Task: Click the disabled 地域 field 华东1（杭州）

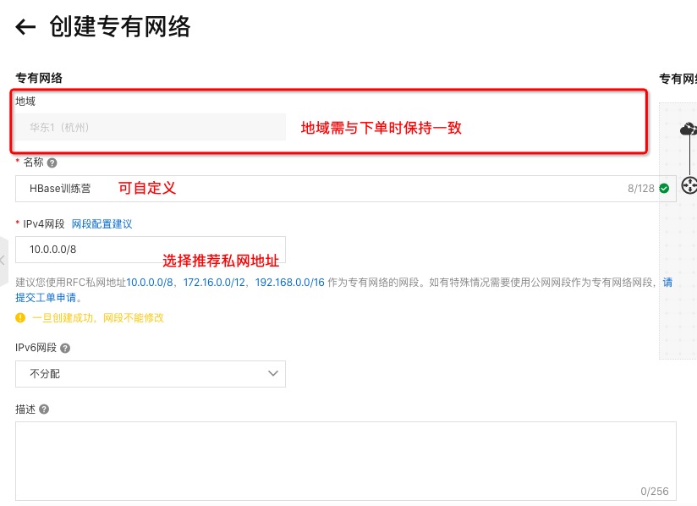Action: tap(151, 127)
